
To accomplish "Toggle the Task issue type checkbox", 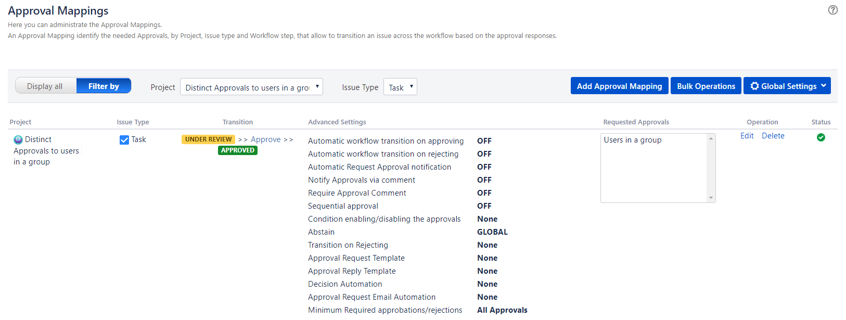I will 124,139.
